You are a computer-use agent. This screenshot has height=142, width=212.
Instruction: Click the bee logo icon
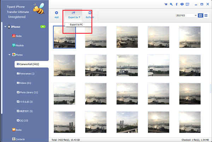click(x=39, y=8)
